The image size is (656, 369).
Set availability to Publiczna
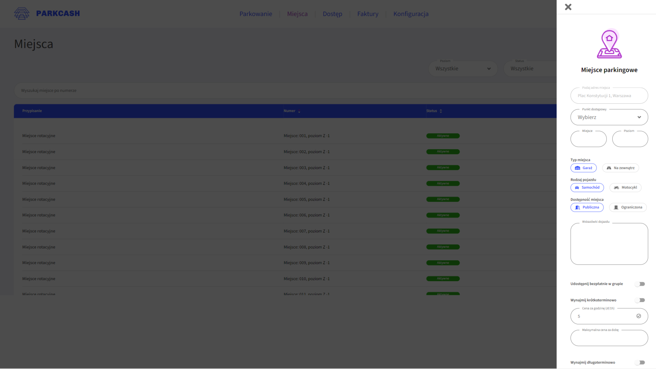(587, 207)
